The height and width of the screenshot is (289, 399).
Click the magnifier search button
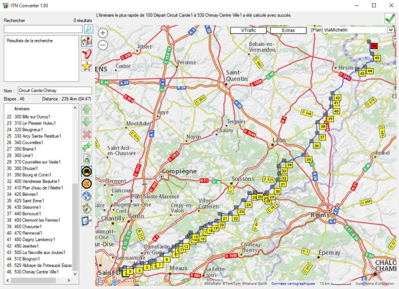click(88, 28)
